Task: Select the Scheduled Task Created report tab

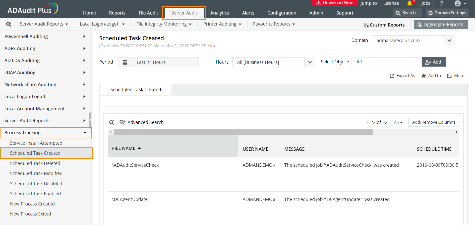Action: coord(136,90)
